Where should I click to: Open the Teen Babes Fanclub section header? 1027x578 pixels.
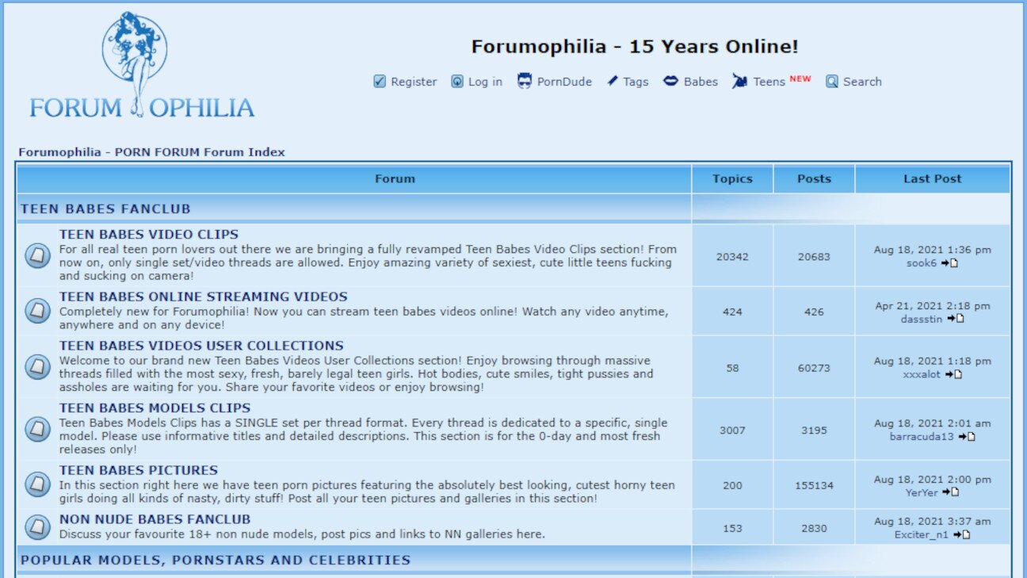[106, 209]
